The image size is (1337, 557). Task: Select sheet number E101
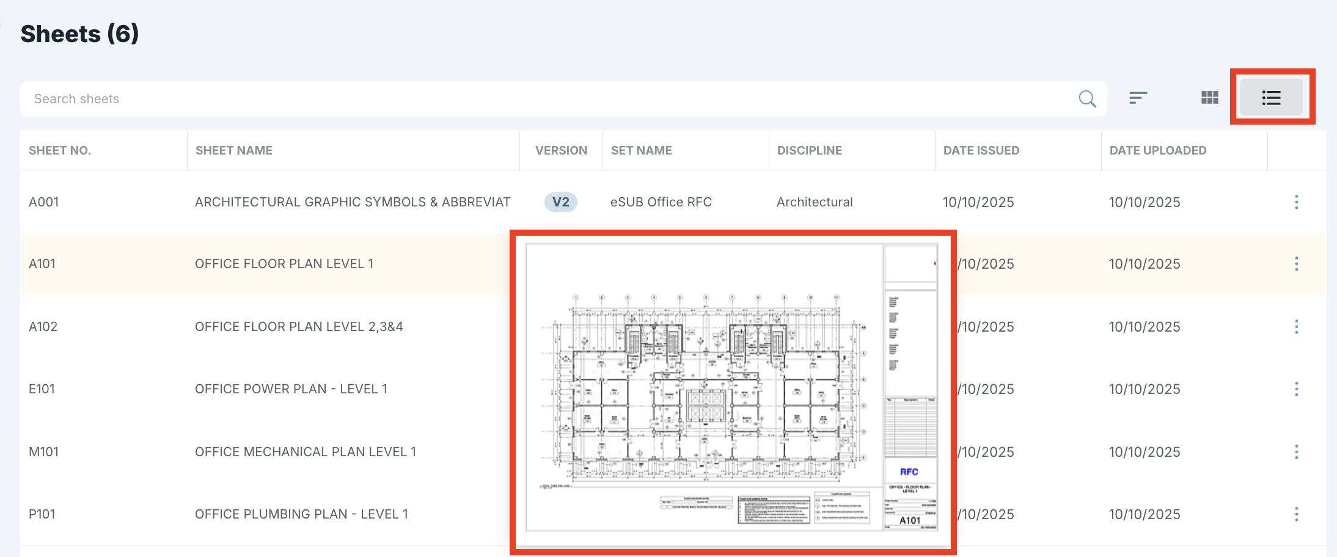pyautogui.click(x=42, y=389)
